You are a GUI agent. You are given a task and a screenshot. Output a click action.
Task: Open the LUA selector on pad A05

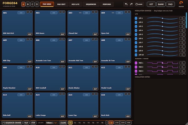(x=21, y=40)
